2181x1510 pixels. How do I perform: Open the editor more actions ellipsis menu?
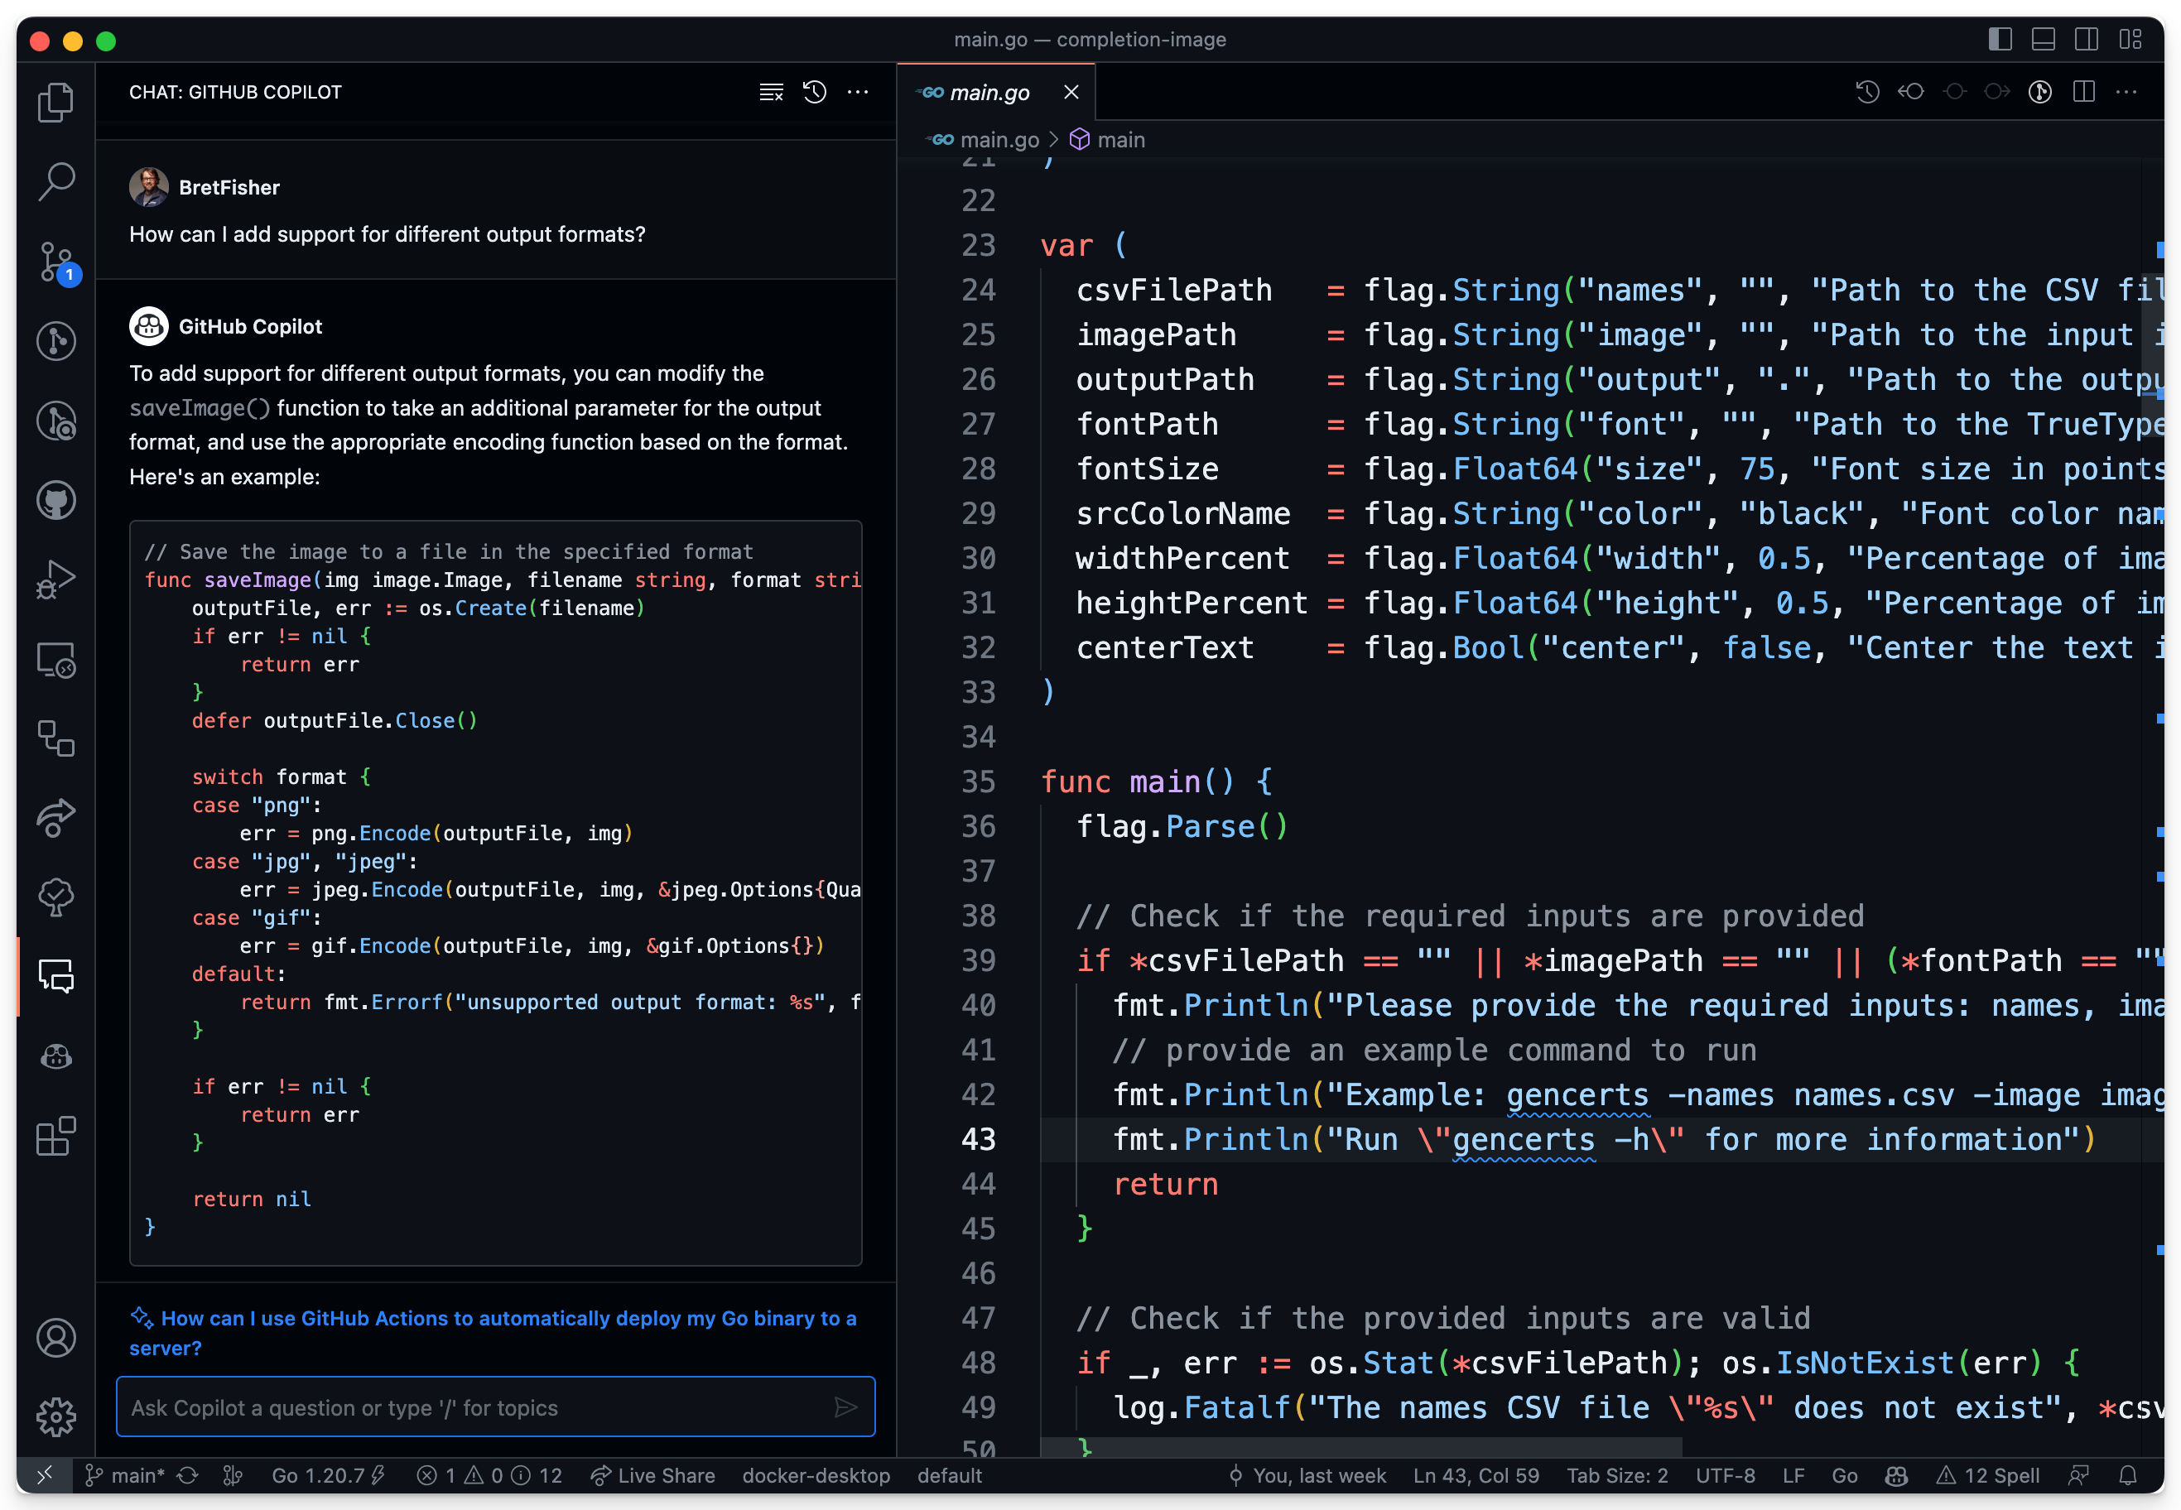point(2126,92)
